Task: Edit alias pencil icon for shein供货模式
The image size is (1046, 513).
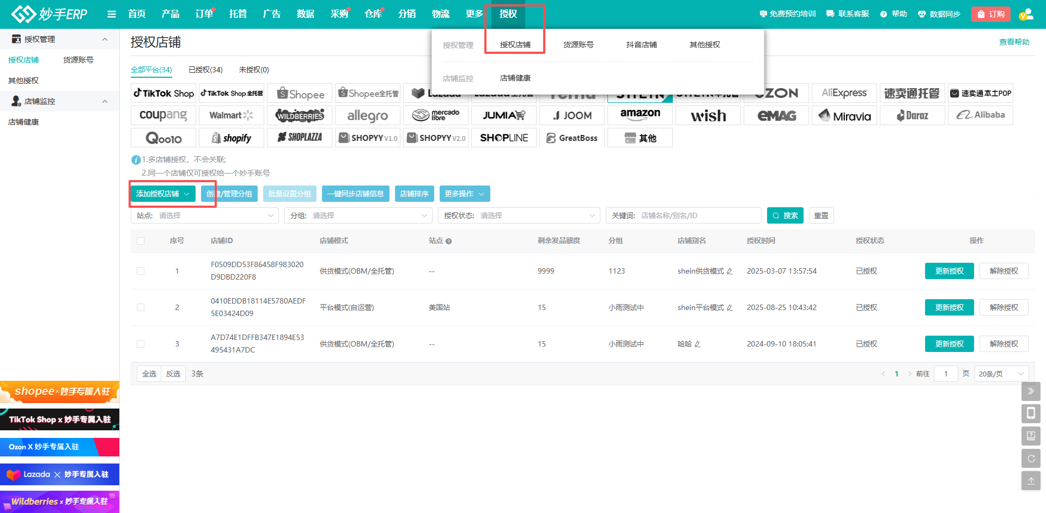Action: (729, 271)
